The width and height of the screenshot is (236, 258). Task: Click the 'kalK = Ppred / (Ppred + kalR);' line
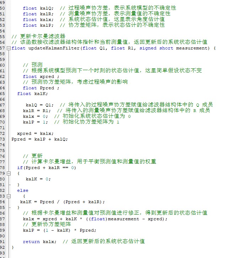(x=62, y=202)
